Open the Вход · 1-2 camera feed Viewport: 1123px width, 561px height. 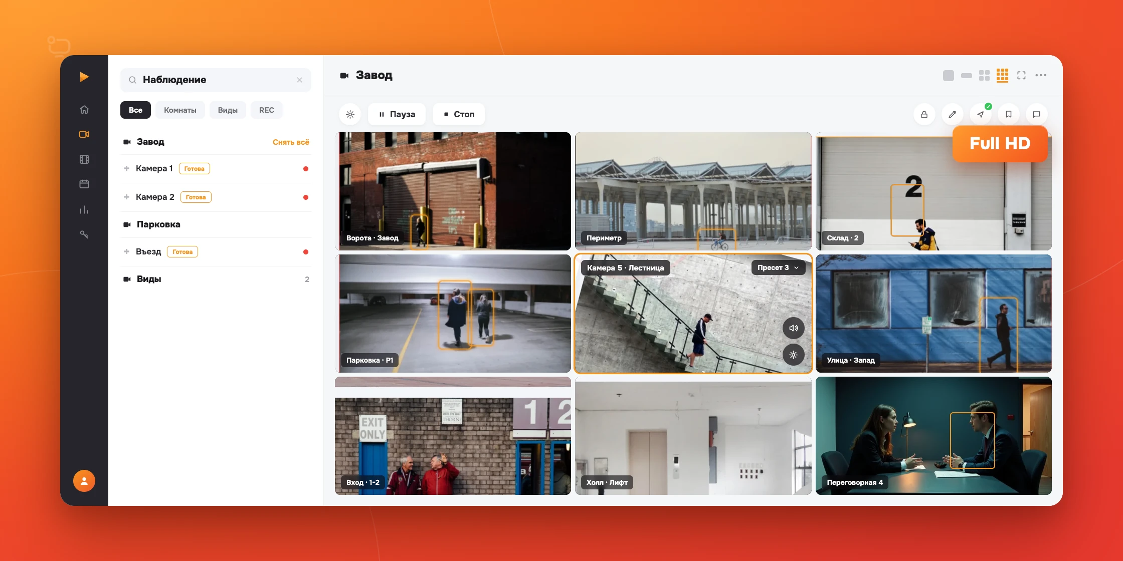click(453, 436)
